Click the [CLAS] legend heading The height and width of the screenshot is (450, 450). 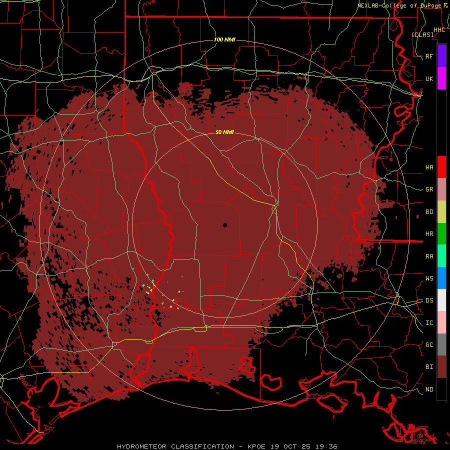(x=422, y=34)
